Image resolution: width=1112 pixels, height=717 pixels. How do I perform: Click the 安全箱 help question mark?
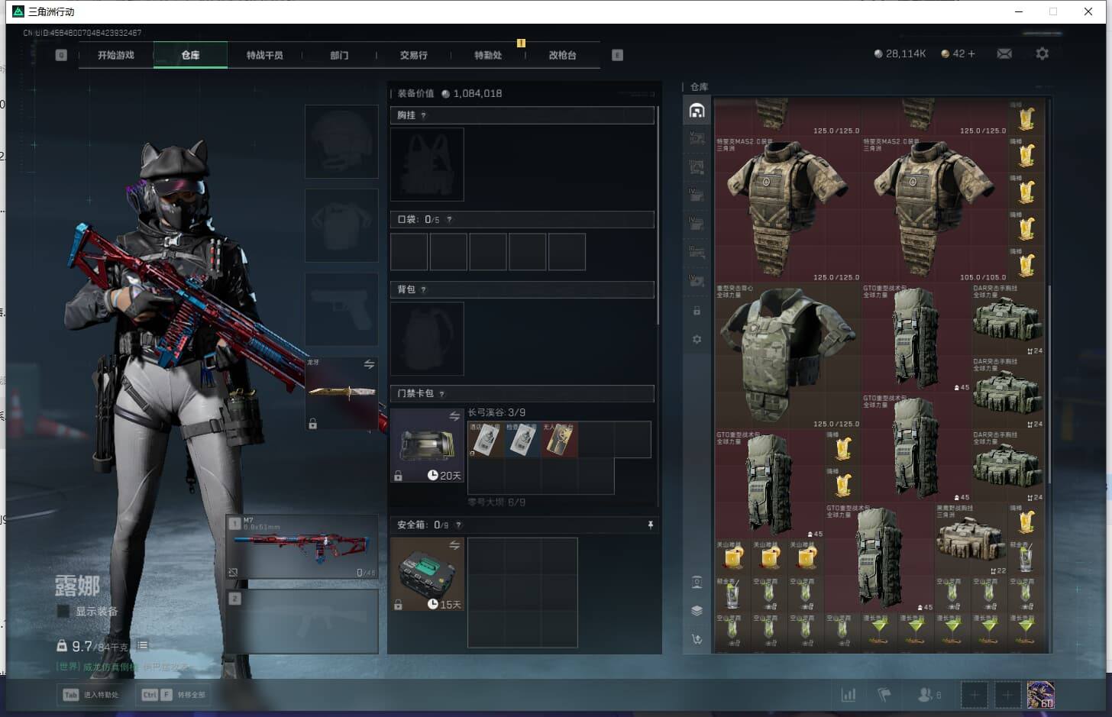(458, 525)
